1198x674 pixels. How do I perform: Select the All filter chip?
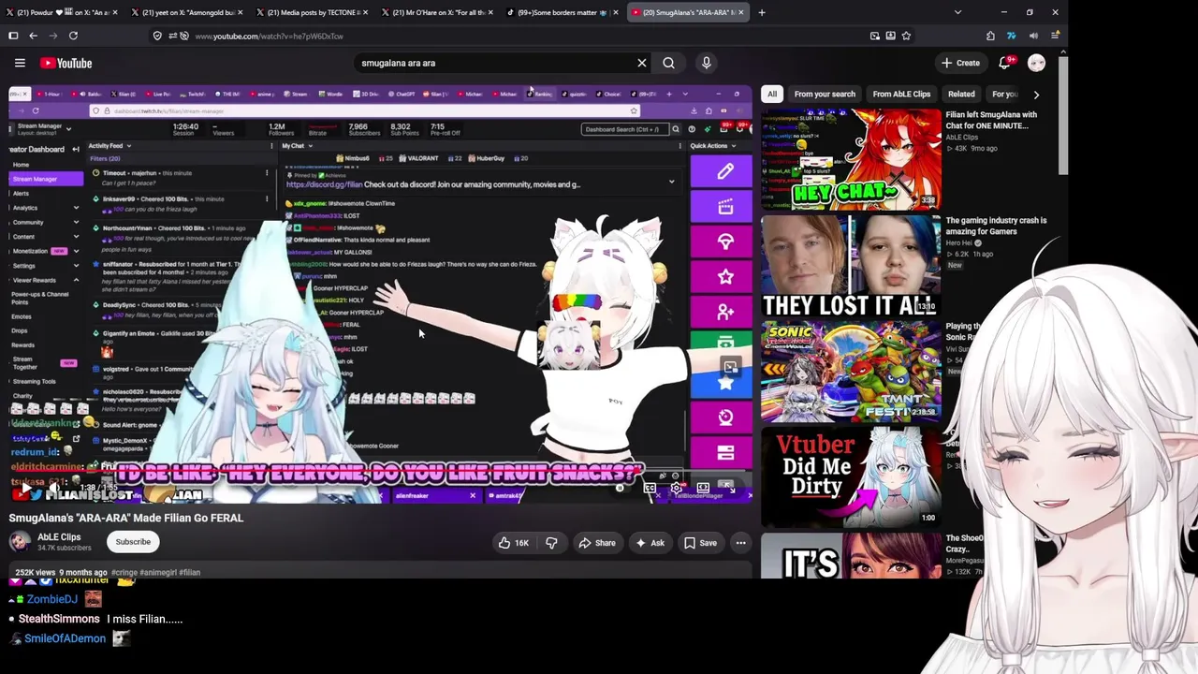click(x=772, y=94)
